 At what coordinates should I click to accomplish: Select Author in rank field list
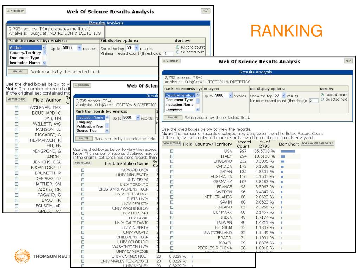[25, 48]
